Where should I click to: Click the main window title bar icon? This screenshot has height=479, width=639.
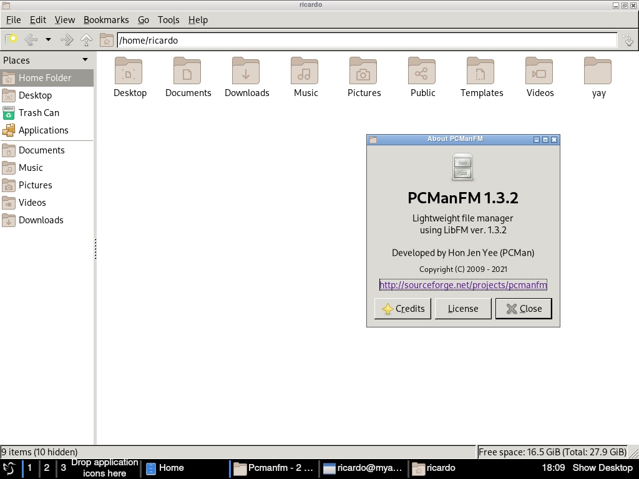coord(6,5)
